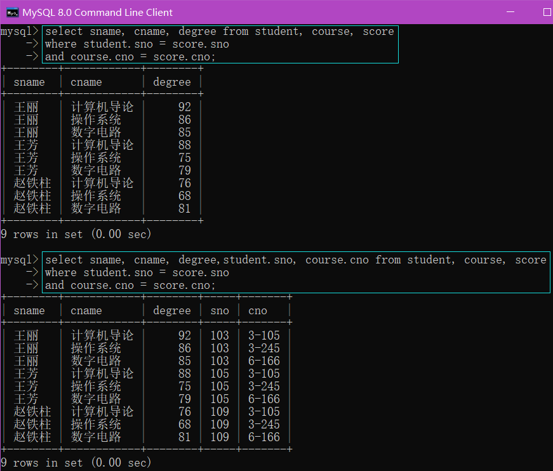The image size is (553, 471).
Task: Click degree '86' in the three-column table
Action: pos(185,119)
